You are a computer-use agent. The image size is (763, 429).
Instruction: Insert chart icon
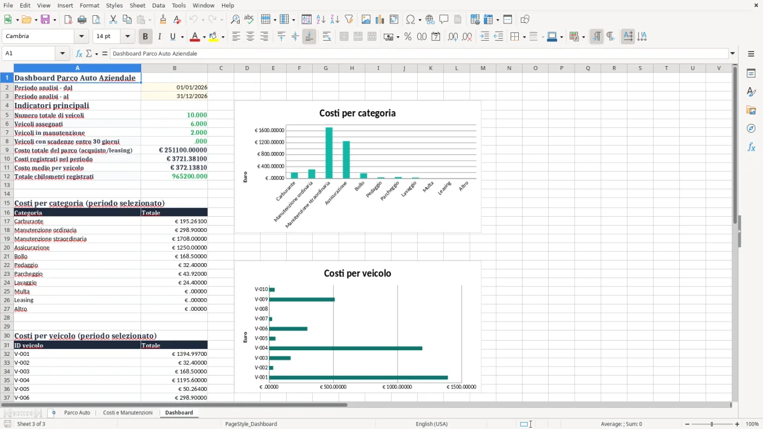tap(380, 20)
